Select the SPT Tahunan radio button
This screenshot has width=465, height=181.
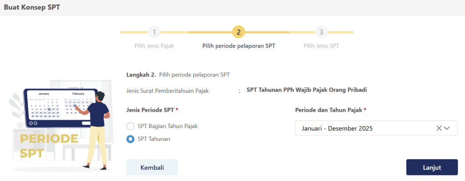[x=130, y=139]
